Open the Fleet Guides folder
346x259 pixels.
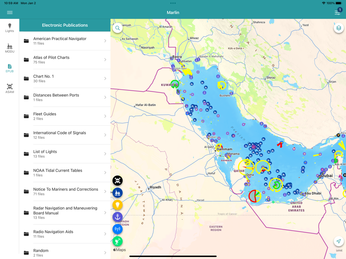65,116
